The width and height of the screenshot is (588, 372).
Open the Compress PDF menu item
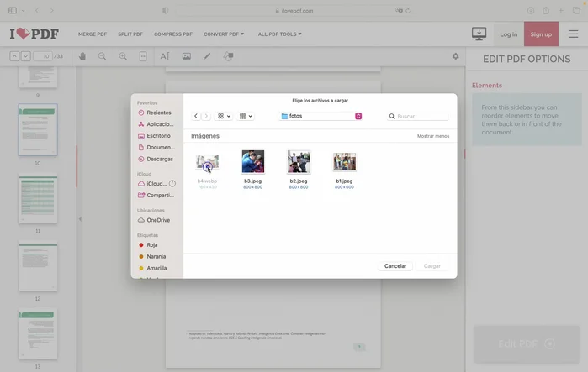point(173,34)
